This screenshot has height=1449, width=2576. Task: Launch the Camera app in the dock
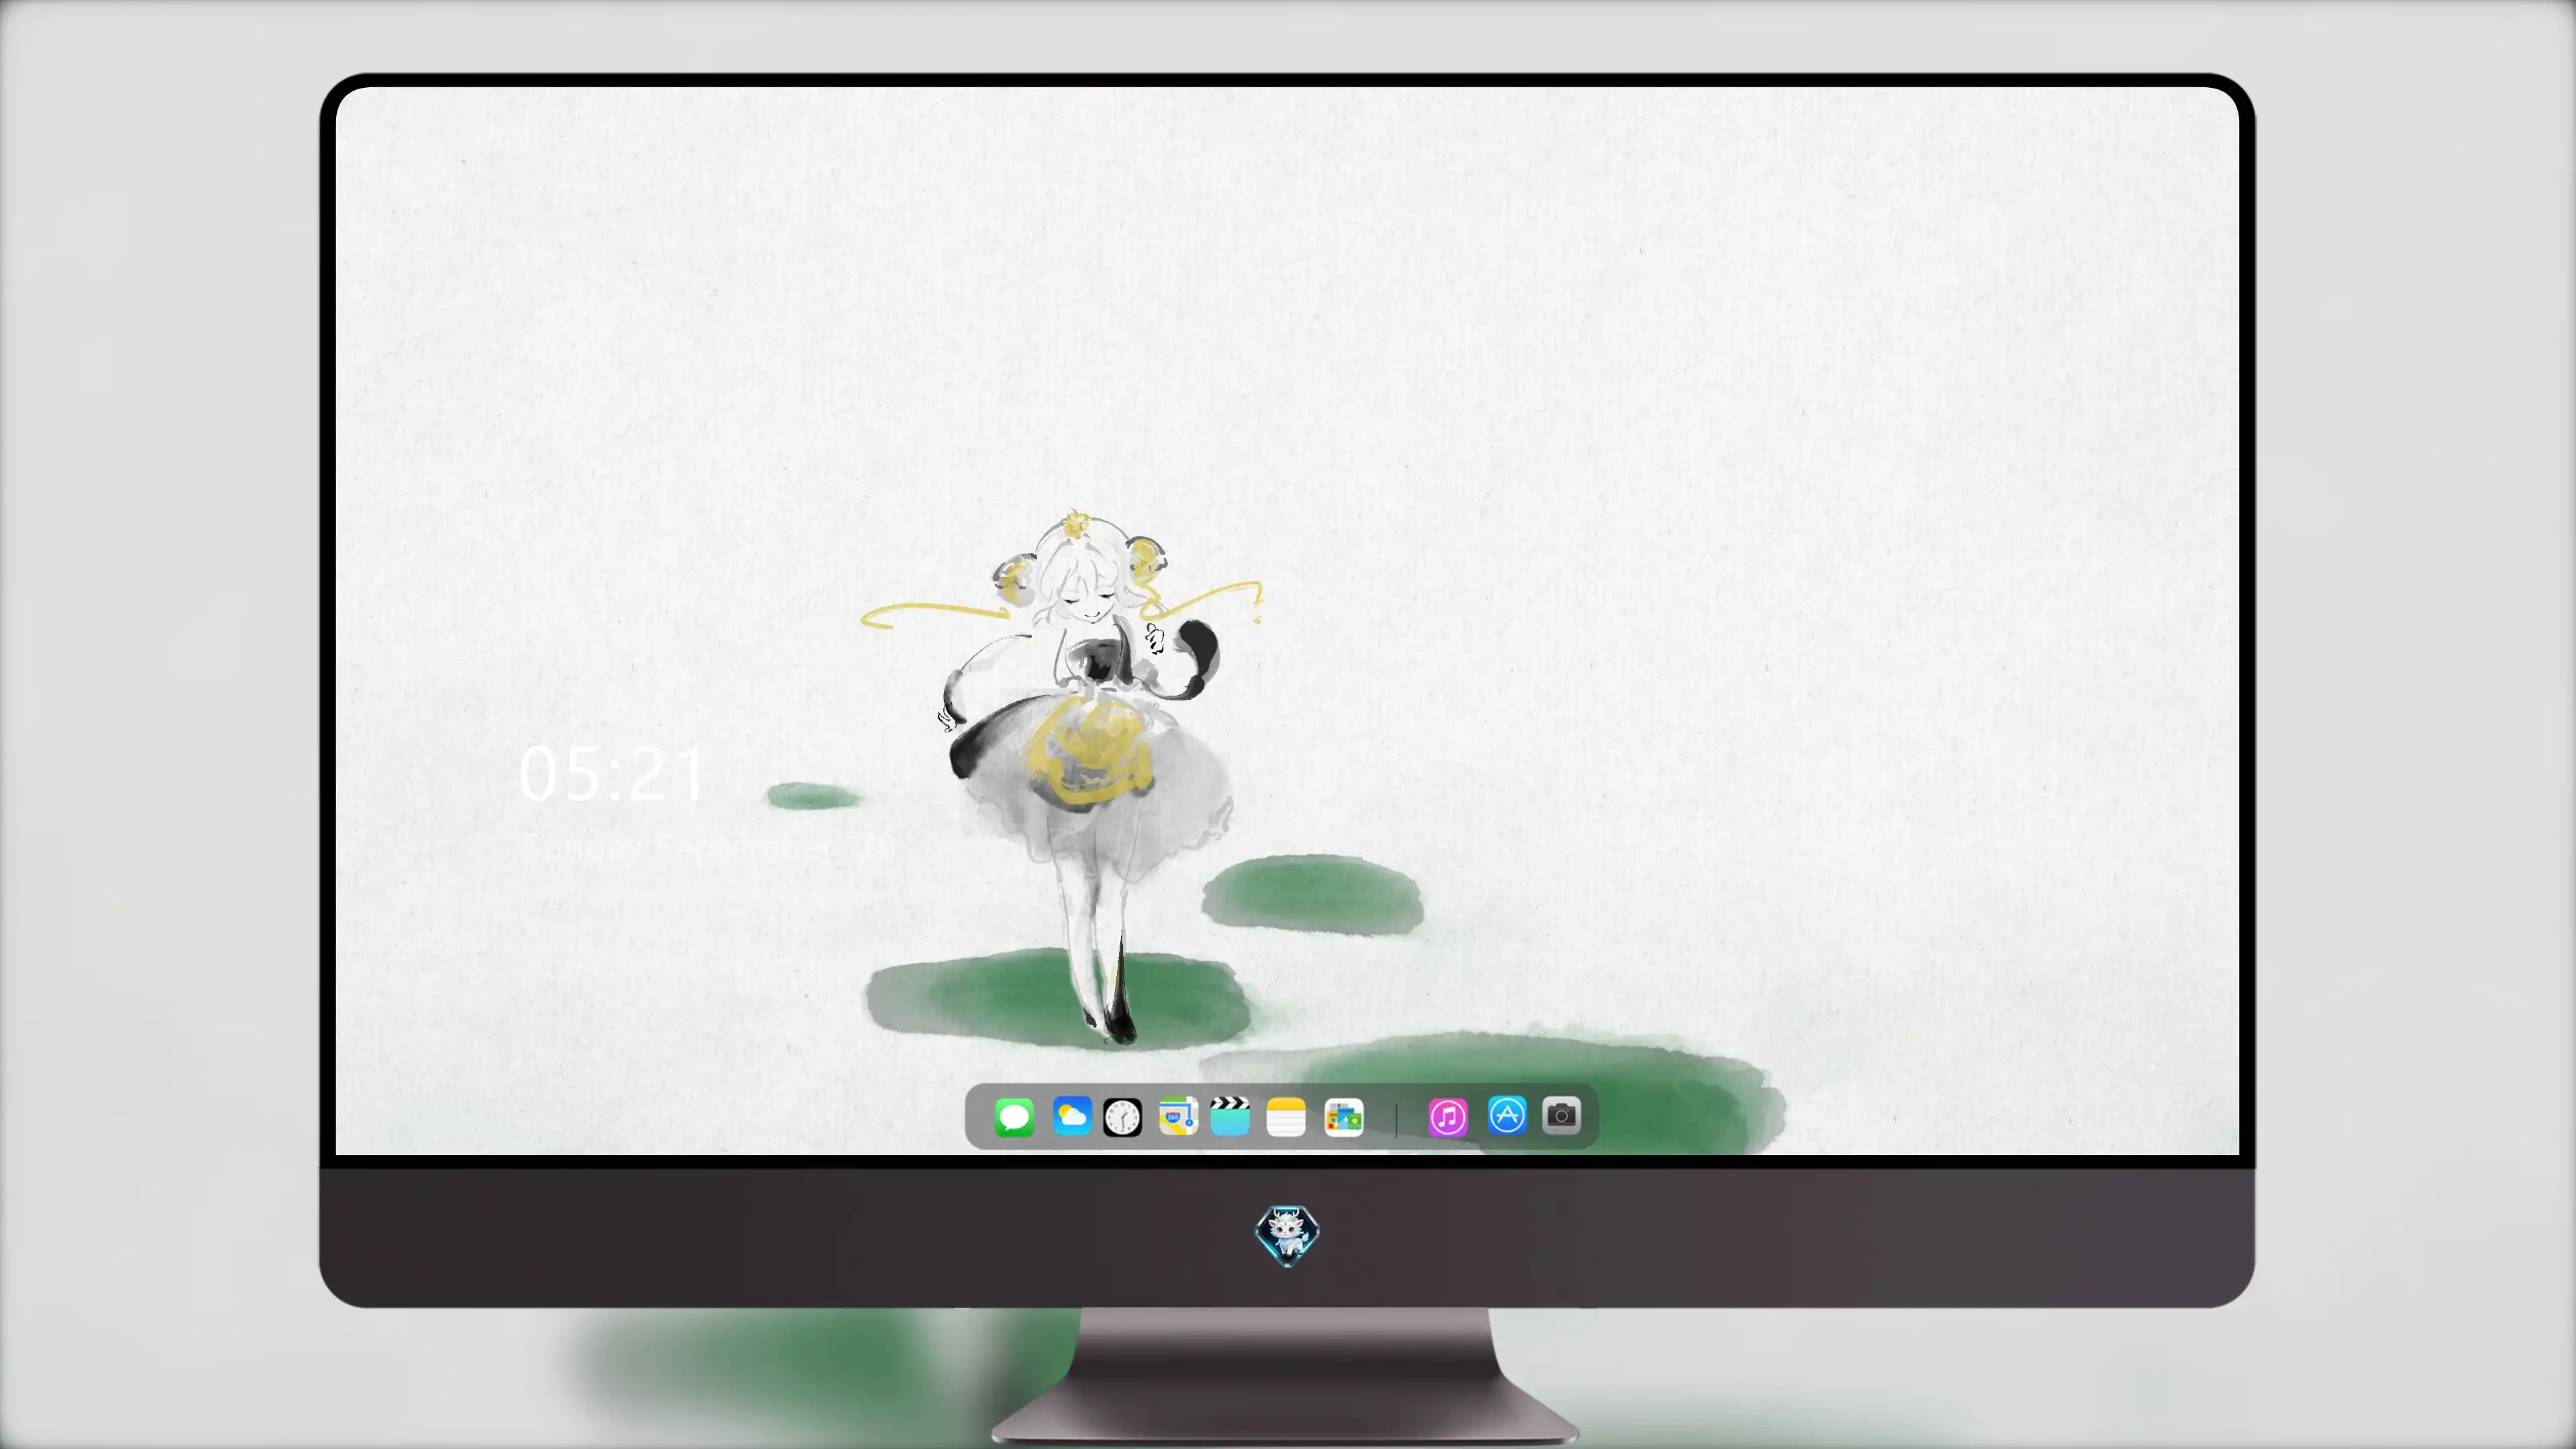(x=1561, y=1115)
